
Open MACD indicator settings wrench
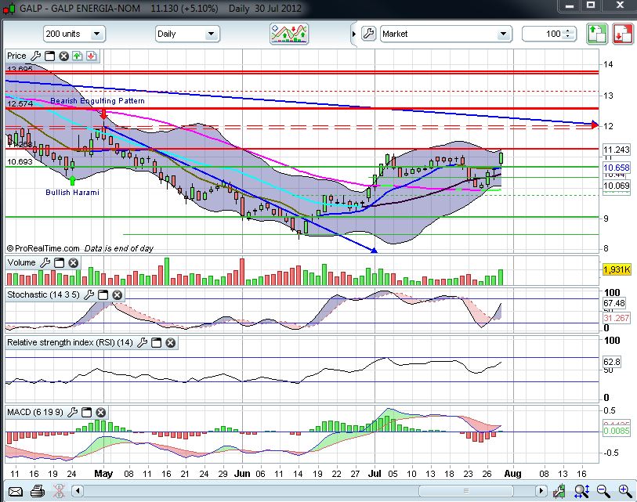72,413
